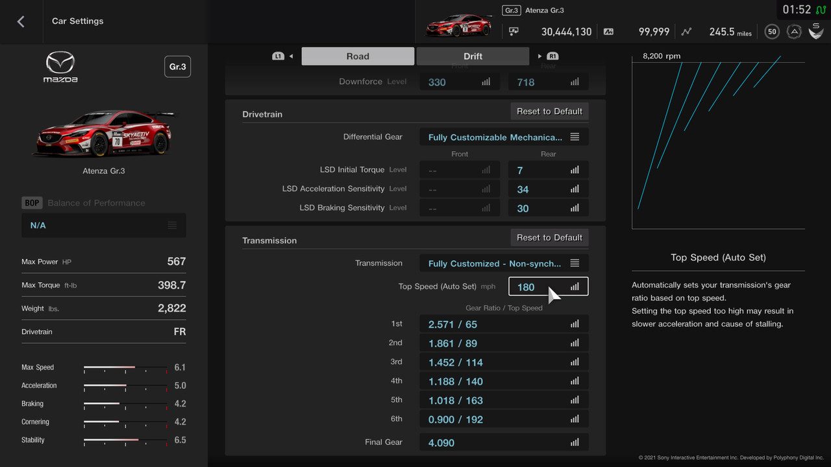
Task: Select the 5th gear 1.018 / 163 value
Action: tap(504, 400)
